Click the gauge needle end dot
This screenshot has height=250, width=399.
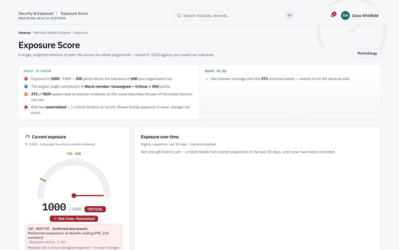pos(74,196)
